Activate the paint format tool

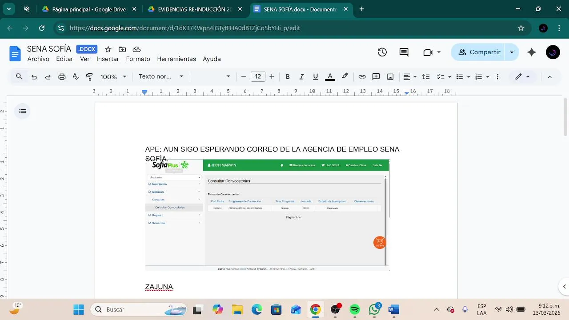[x=89, y=77]
